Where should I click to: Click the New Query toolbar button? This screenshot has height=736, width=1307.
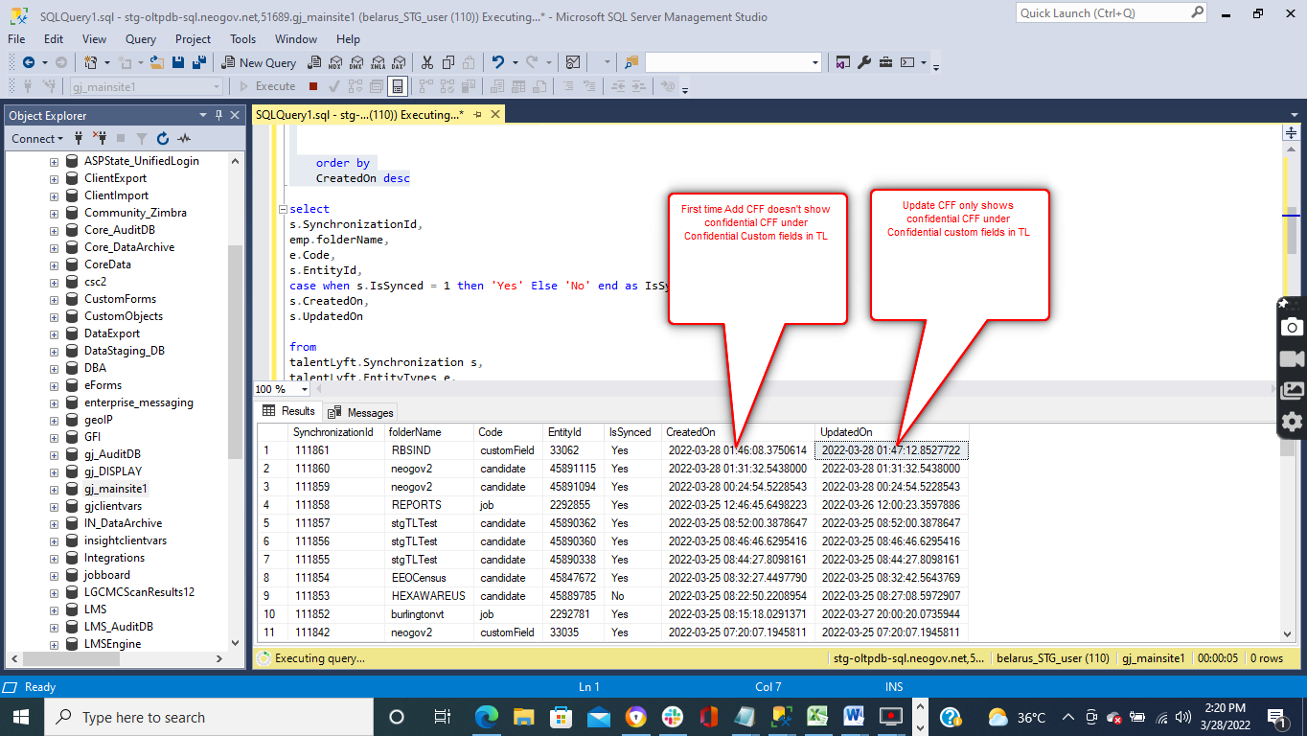click(259, 62)
